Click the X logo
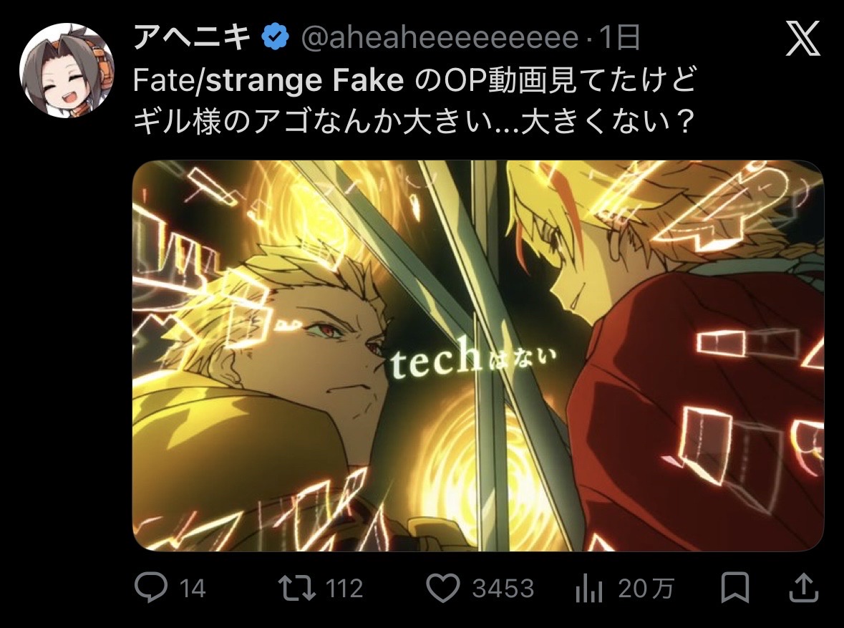The width and height of the screenshot is (844, 628). pos(802,38)
